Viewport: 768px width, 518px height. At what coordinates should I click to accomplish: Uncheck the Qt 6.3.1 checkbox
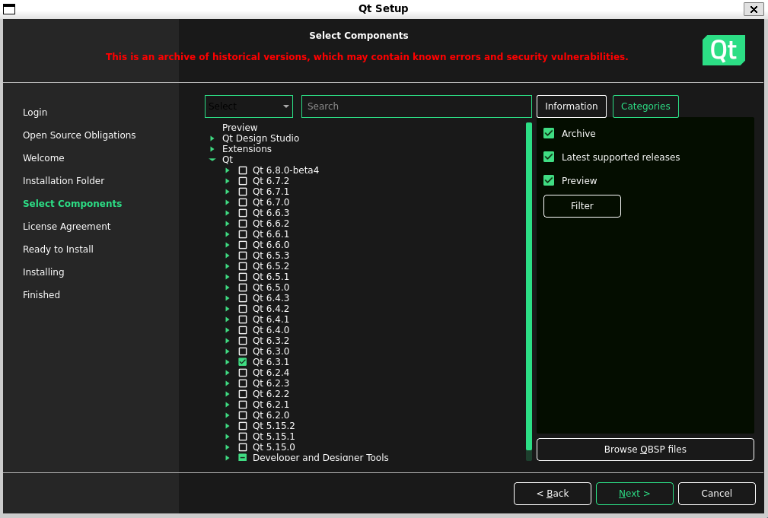243,362
